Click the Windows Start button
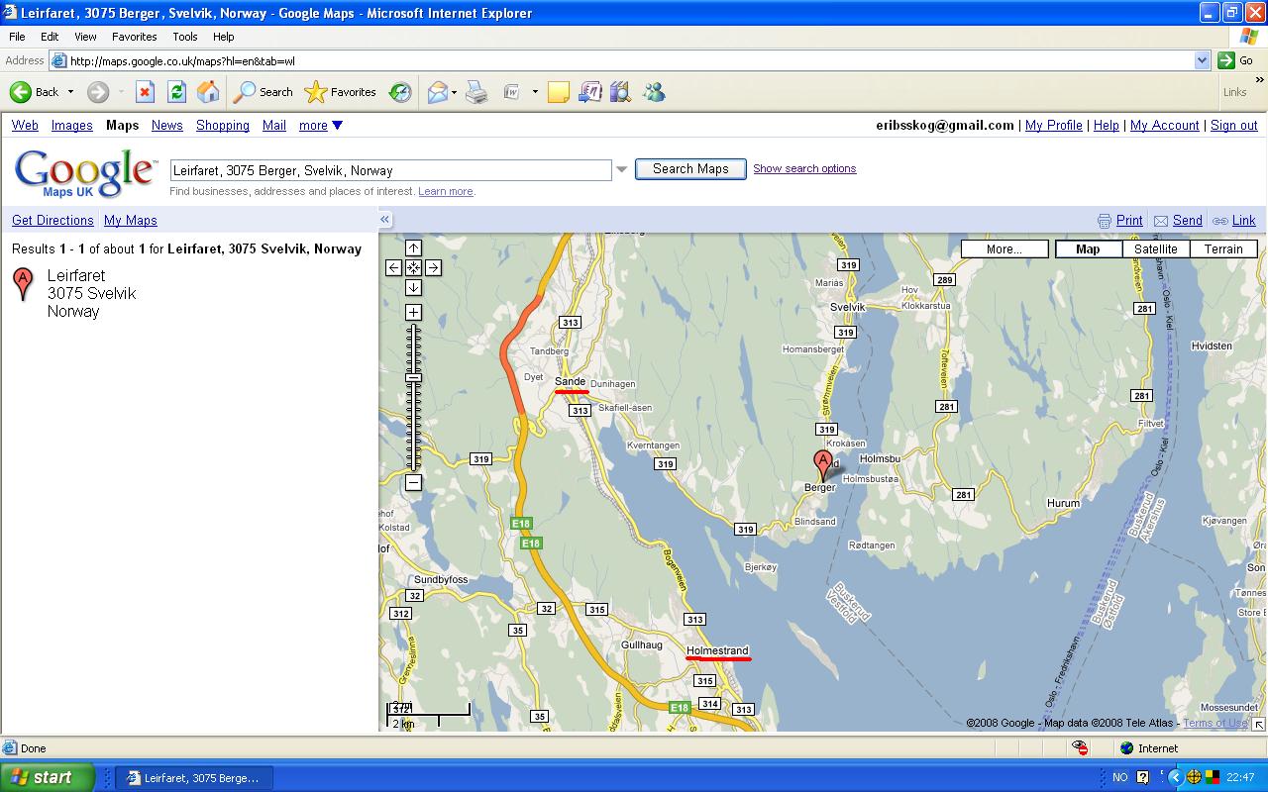The height and width of the screenshot is (792, 1268). 48,777
